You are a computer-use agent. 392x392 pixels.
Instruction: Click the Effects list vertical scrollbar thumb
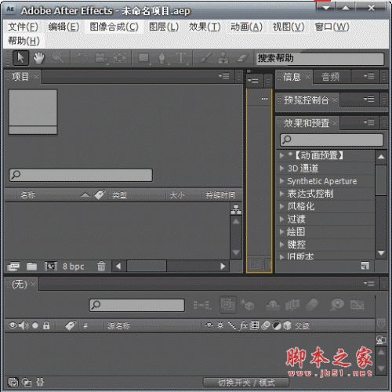pyautogui.click(x=381, y=180)
